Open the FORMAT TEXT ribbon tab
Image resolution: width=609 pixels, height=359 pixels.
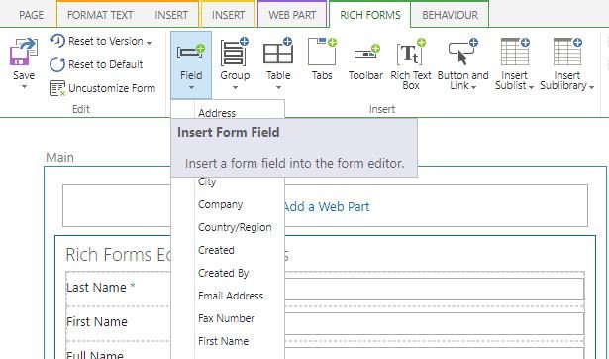[x=100, y=15]
